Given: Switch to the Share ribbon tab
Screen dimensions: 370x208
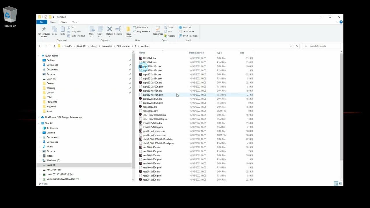Looking at the screenshot, I should coord(64,22).
